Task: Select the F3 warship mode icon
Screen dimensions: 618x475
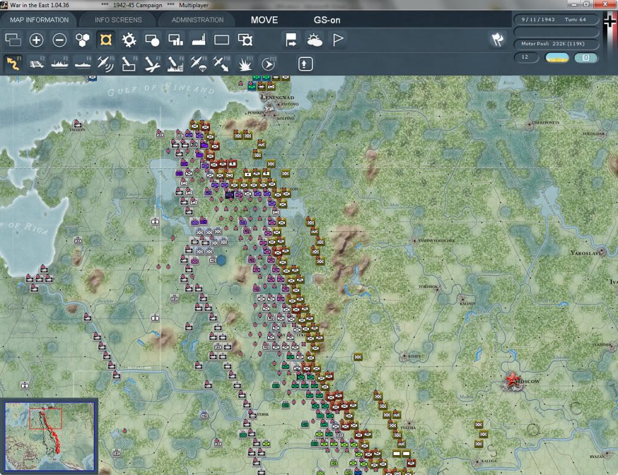Action: click(60, 63)
